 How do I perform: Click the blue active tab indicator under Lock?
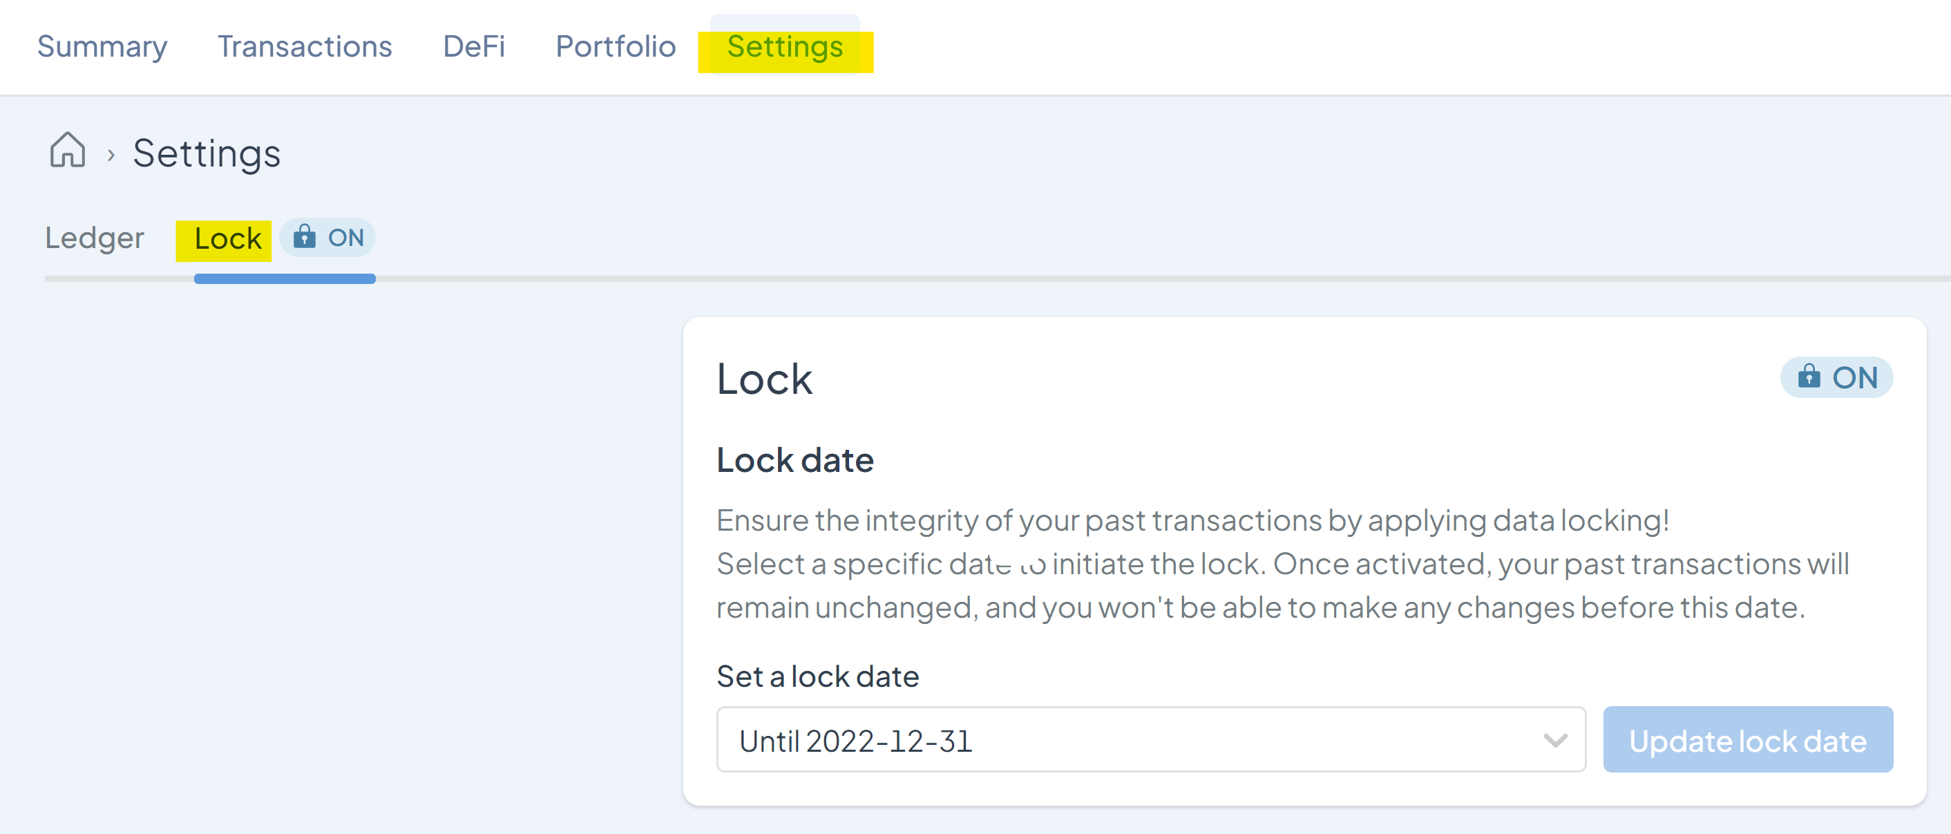click(x=284, y=280)
